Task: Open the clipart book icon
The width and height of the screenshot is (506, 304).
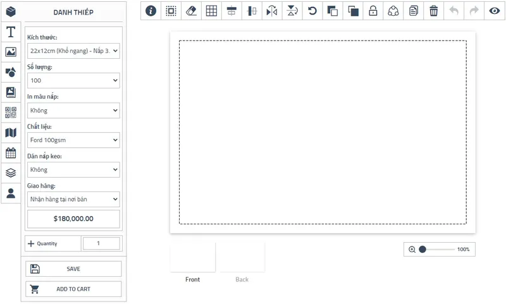Action: pyautogui.click(x=11, y=92)
